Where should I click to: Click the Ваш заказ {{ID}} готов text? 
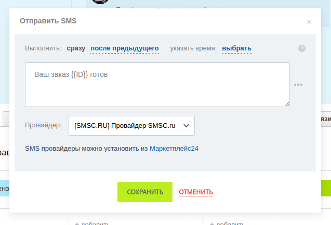(71, 74)
